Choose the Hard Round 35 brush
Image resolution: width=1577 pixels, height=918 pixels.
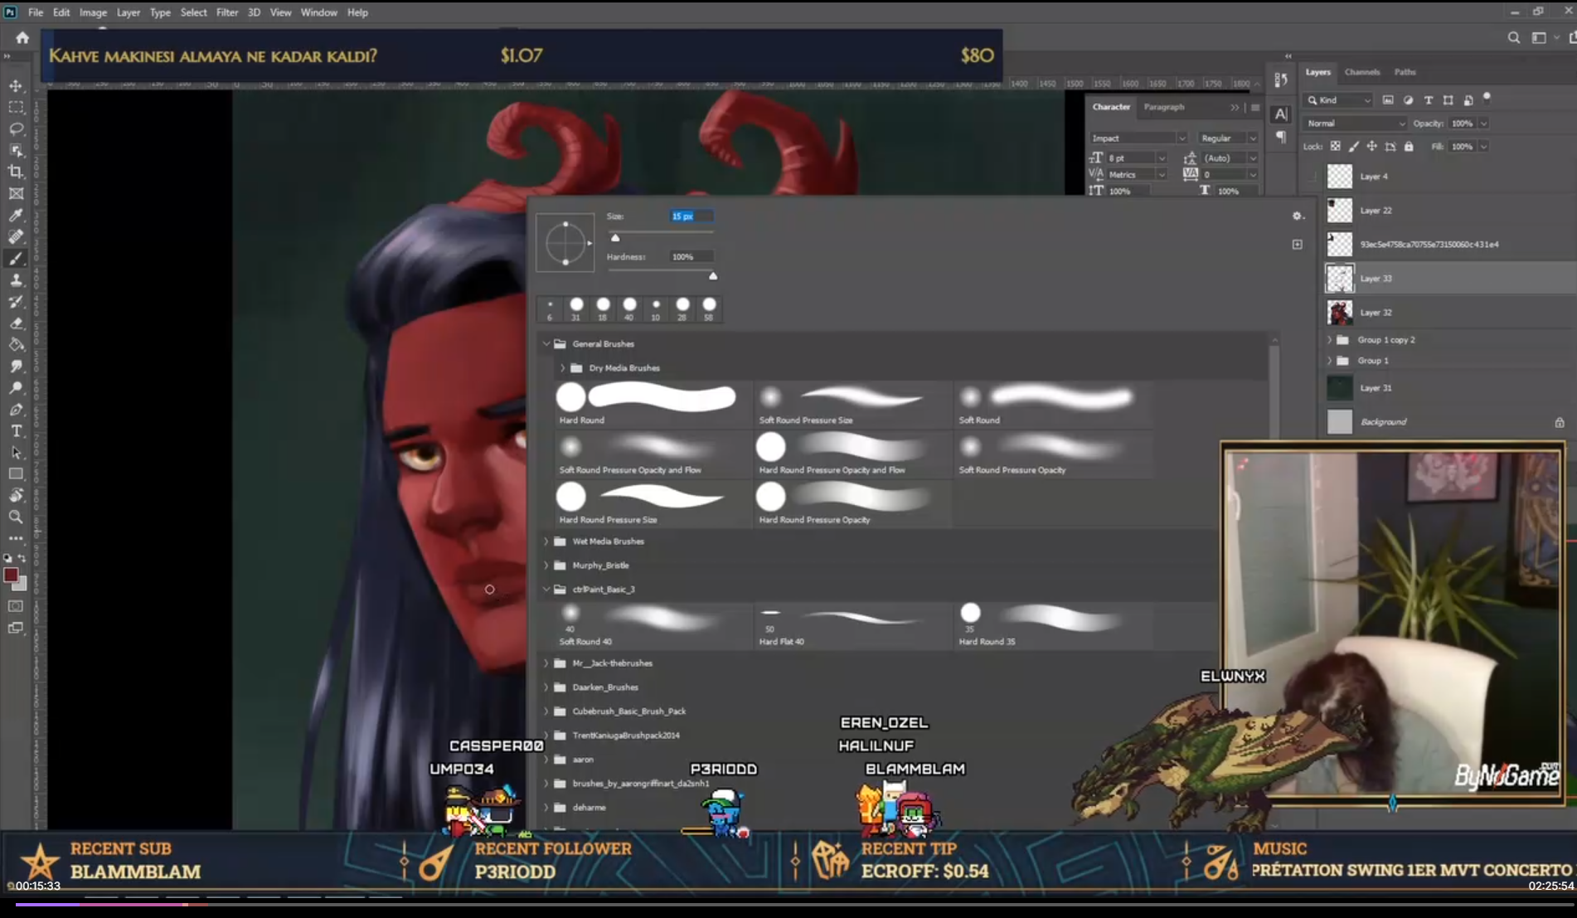coord(1053,625)
